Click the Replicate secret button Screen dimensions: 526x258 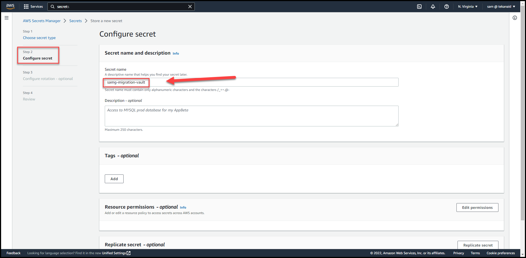pyautogui.click(x=478, y=245)
